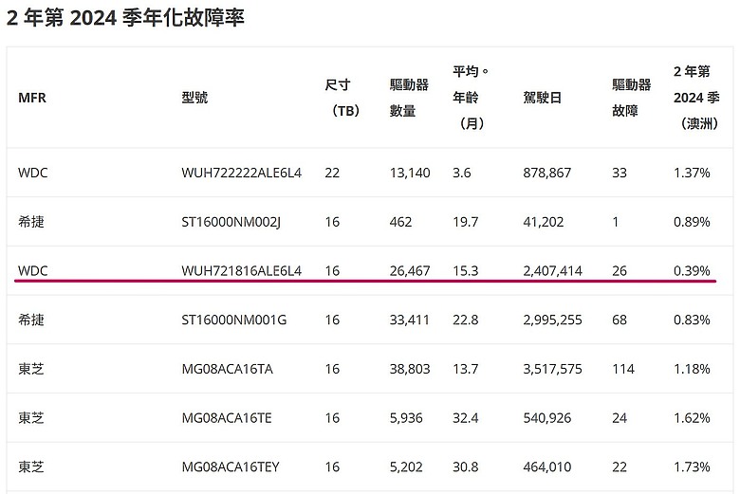
Task: Click the 東芝 cell in MG08ACA16TEY row
Action: pyautogui.click(x=31, y=467)
